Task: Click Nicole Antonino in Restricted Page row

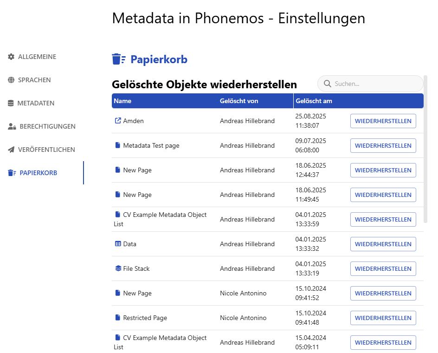Action: tap(243, 318)
